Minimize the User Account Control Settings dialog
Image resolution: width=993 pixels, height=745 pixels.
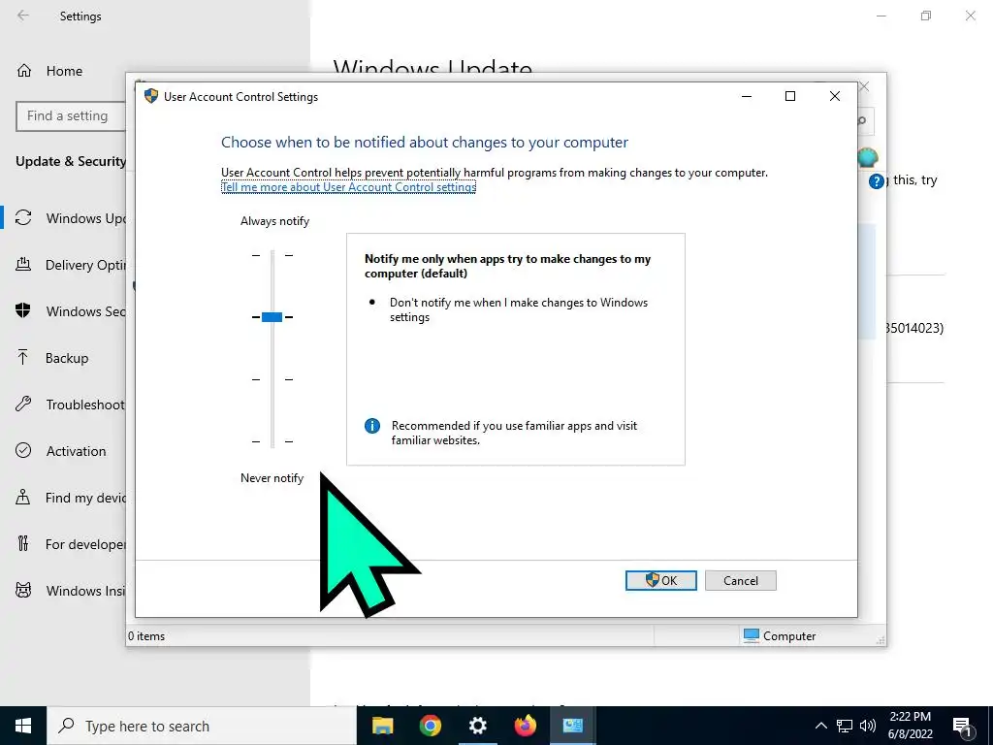coord(747,96)
